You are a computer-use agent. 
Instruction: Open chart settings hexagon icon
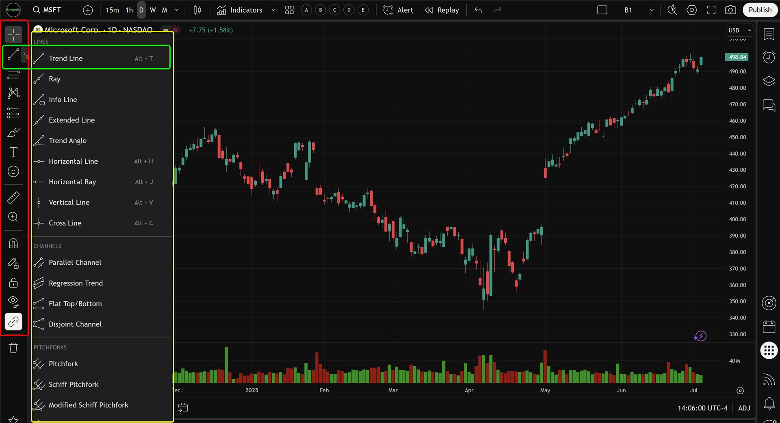click(692, 10)
